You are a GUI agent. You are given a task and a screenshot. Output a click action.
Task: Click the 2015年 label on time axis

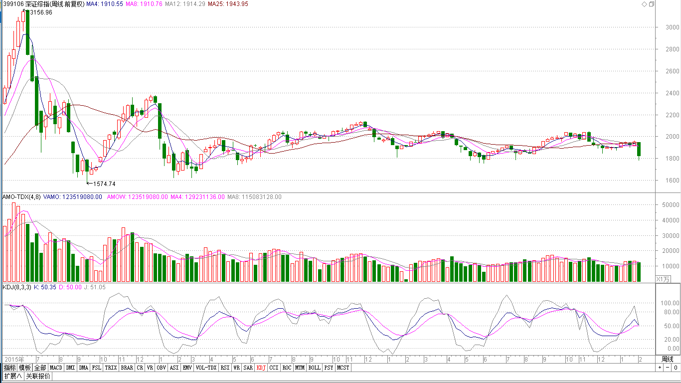tap(14, 359)
